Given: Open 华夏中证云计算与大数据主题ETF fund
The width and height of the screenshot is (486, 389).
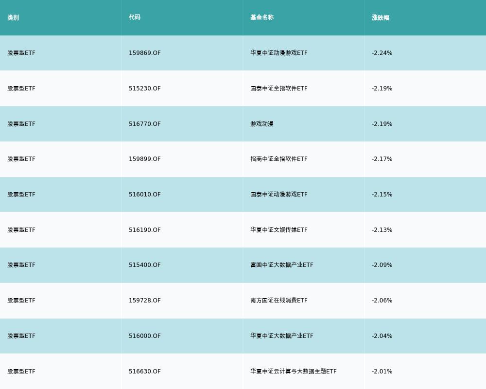Looking at the screenshot, I should tap(294, 371).
